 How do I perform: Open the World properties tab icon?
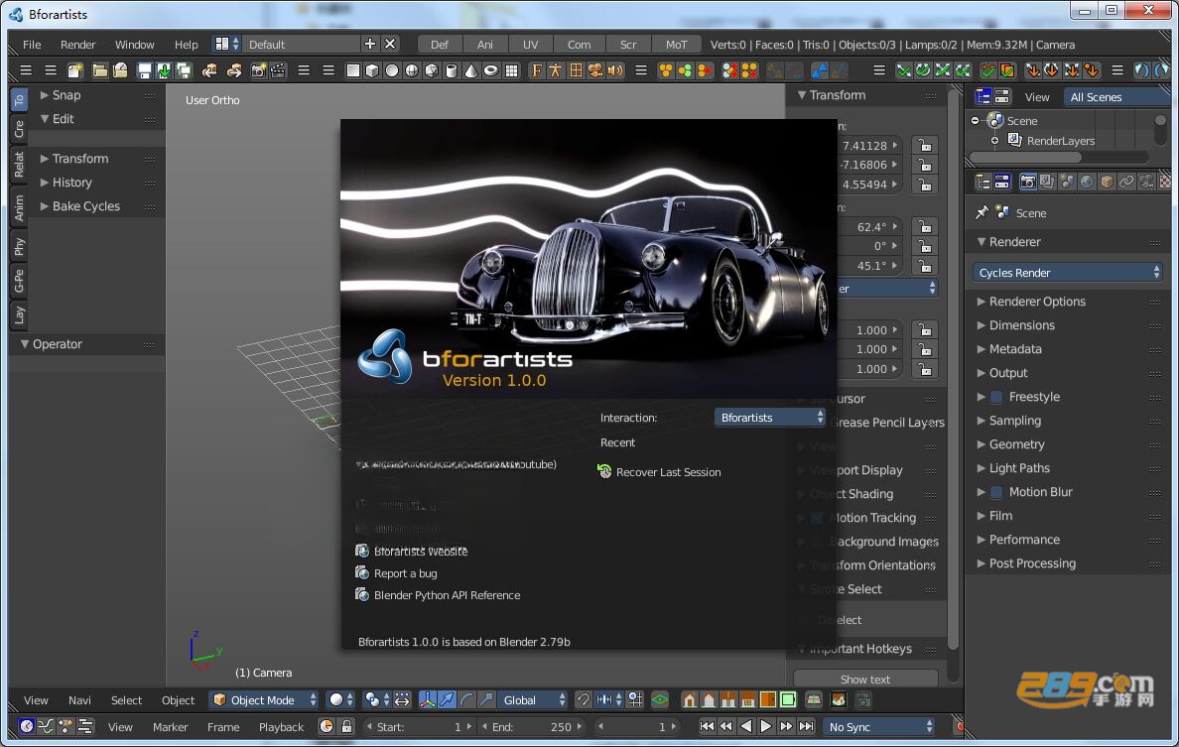click(1087, 182)
